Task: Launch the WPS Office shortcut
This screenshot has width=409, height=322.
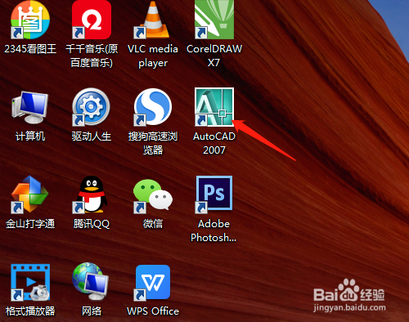Action: pos(153,282)
